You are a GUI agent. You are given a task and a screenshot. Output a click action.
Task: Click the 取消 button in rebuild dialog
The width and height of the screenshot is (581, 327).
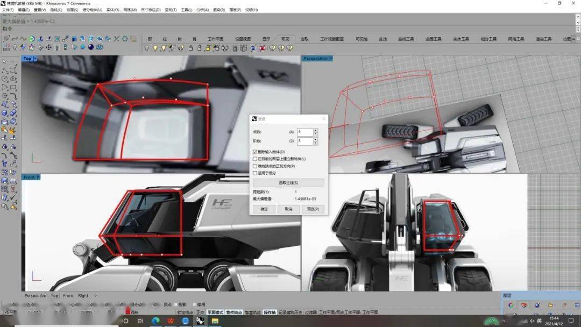pos(289,209)
